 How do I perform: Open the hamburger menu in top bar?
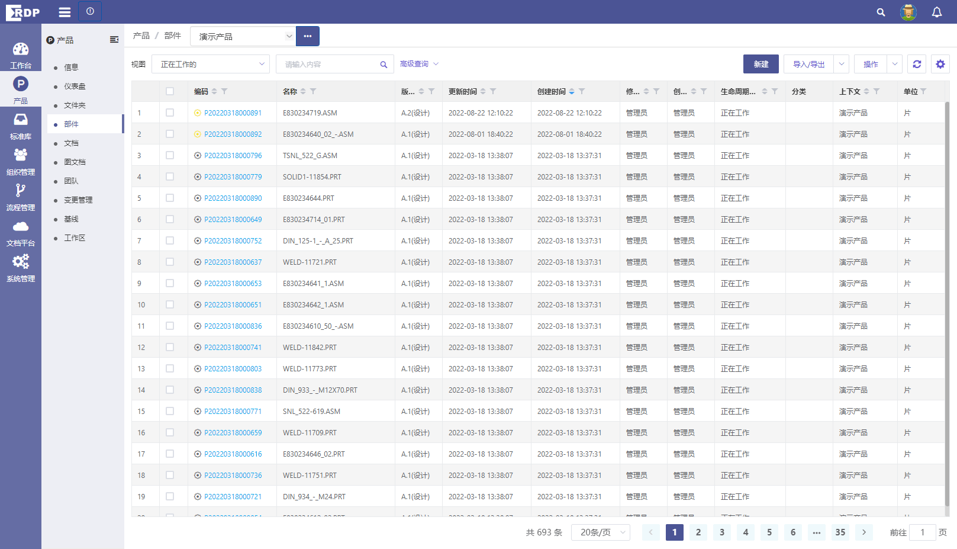tap(65, 12)
